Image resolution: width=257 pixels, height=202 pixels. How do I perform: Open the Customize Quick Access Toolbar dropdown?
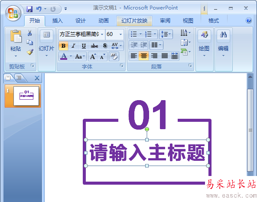(65, 9)
